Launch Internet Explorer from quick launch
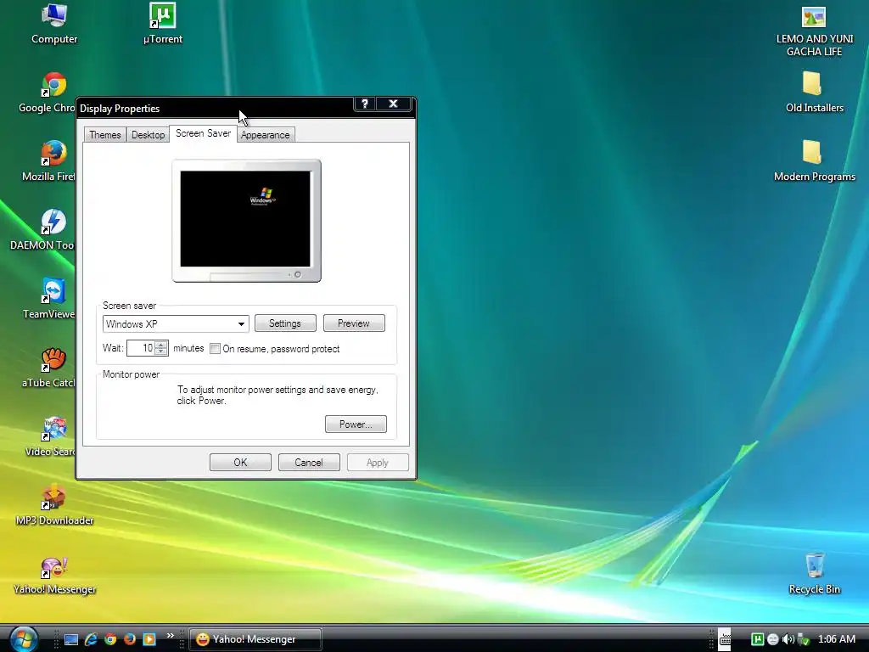869x652 pixels. tap(91, 639)
